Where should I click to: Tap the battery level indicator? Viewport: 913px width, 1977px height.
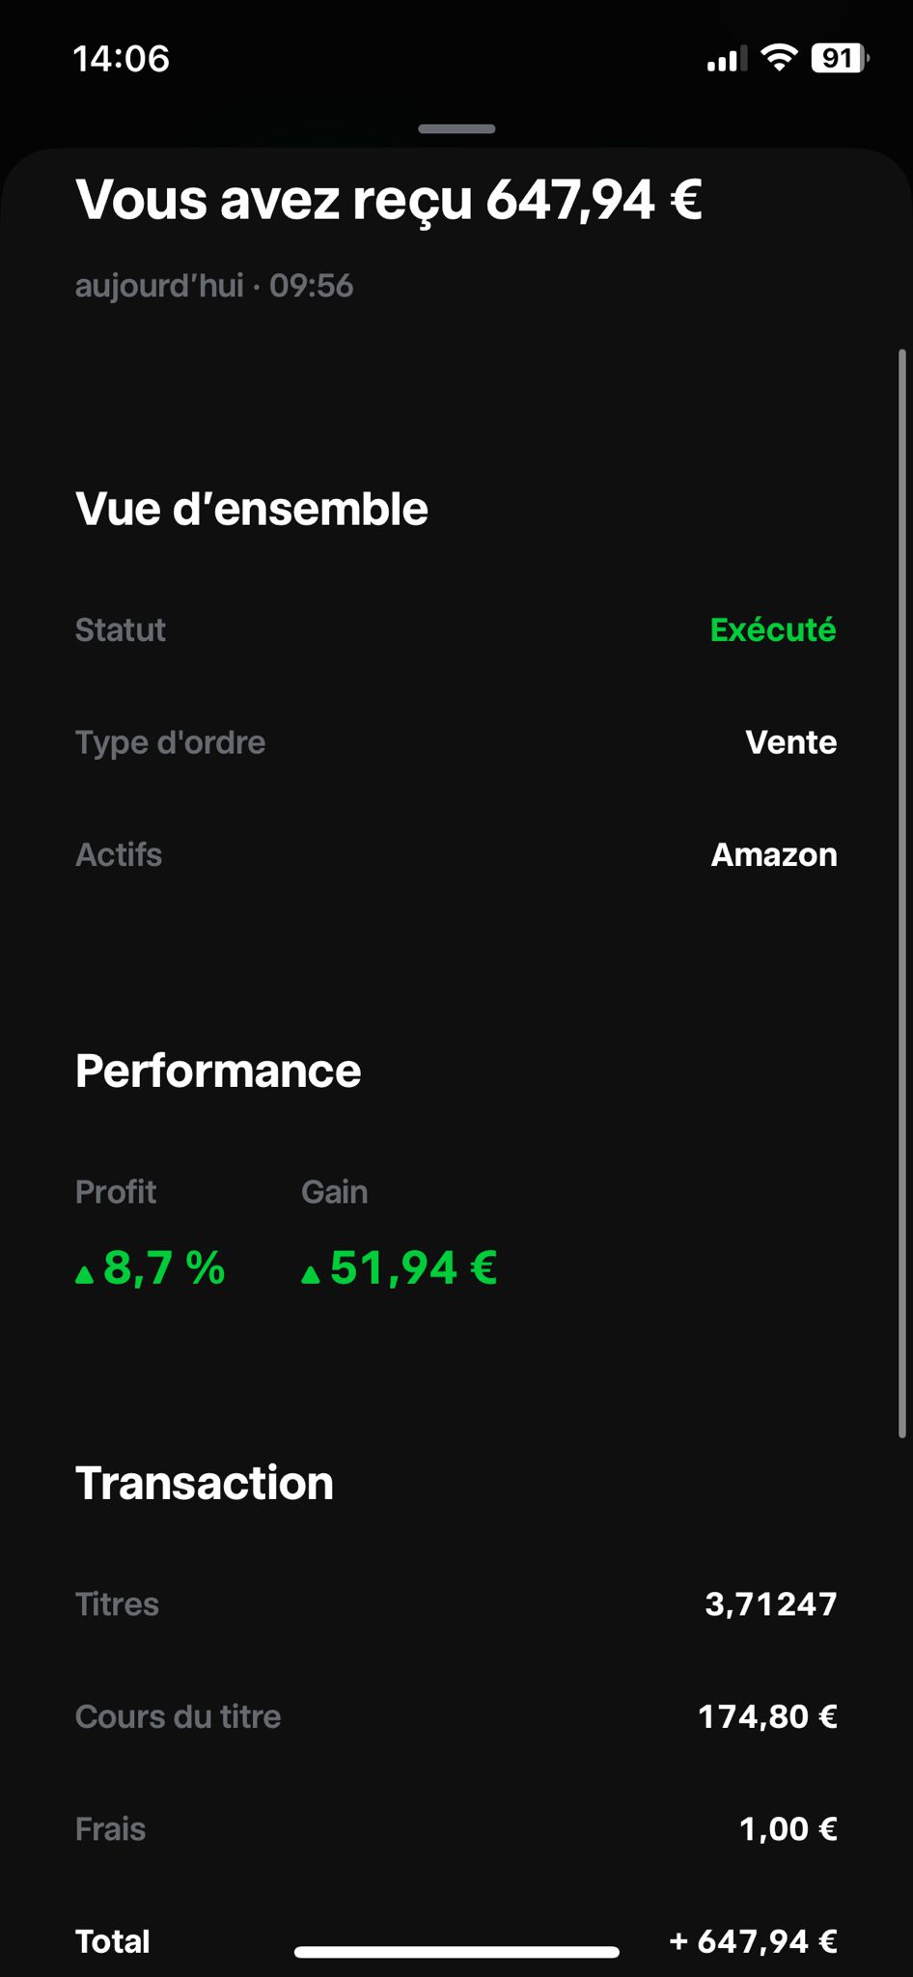click(x=840, y=59)
